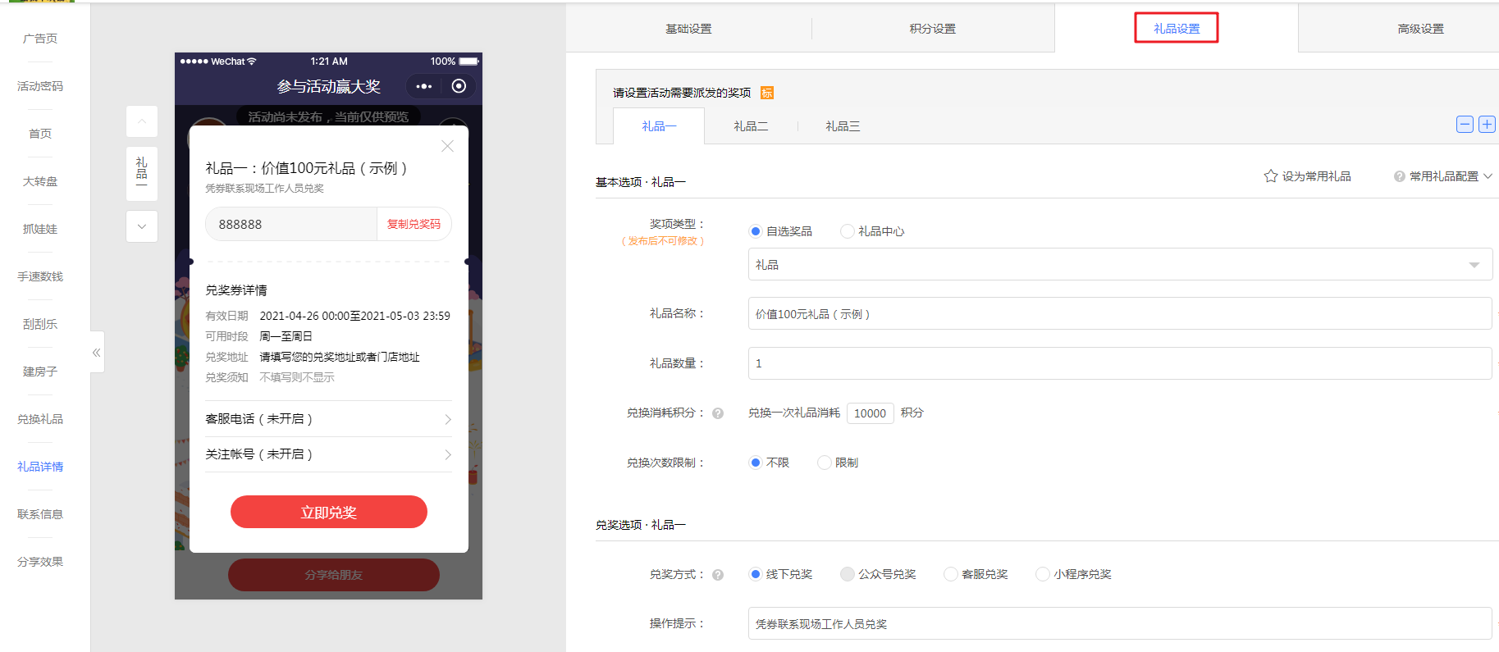
Task: Open 手速数钱 in sidebar
Action: (x=40, y=276)
